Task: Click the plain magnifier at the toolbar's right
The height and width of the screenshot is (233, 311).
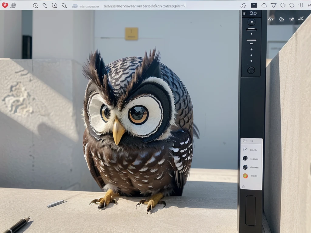Action: pyautogui.click(x=64, y=5)
